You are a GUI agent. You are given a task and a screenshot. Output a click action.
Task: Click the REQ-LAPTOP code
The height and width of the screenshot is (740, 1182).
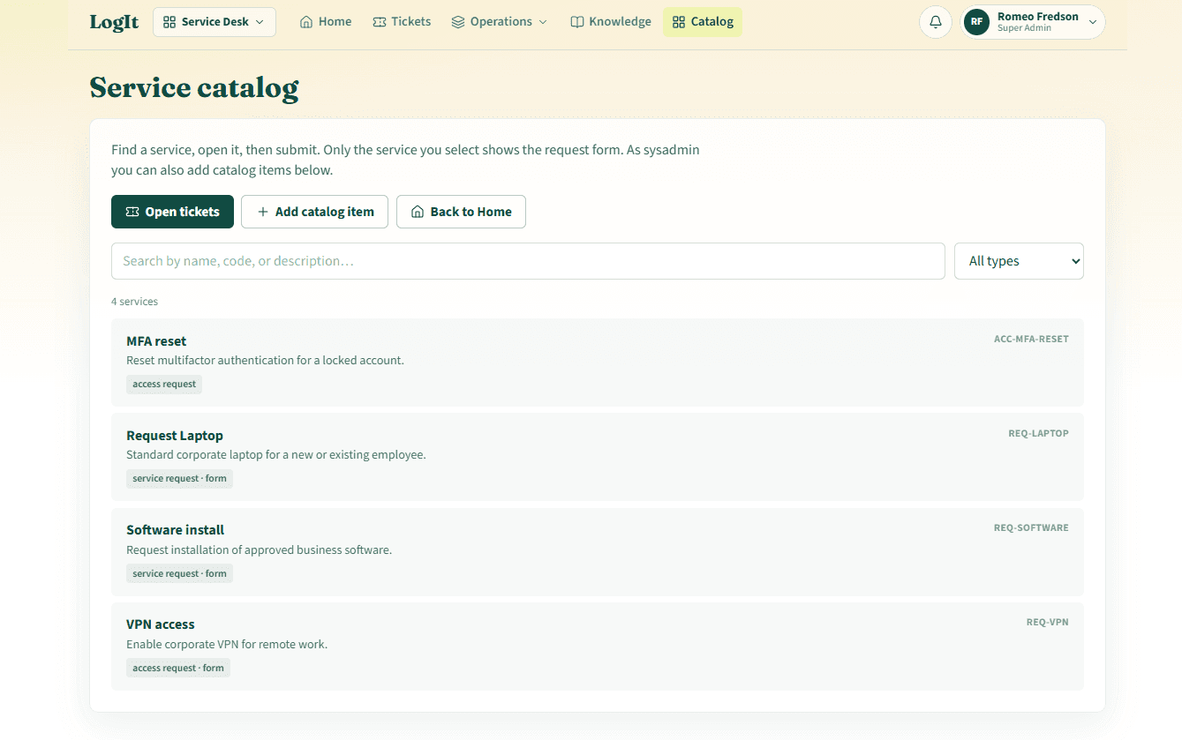click(1038, 433)
